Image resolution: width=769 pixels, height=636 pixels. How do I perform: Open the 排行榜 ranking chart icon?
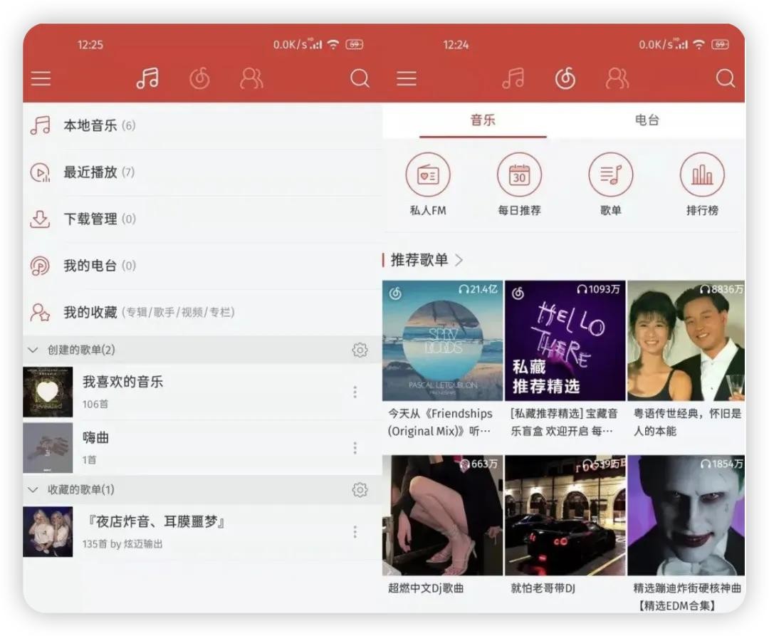click(702, 175)
